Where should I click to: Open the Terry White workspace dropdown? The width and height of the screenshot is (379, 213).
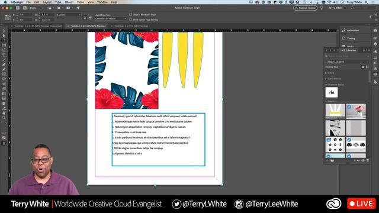pyautogui.click(x=337, y=8)
